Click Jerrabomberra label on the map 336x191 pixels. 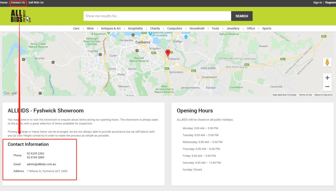tap(190, 88)
